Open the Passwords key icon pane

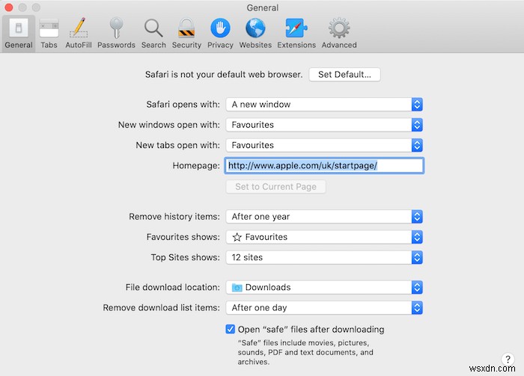[116, 34]
